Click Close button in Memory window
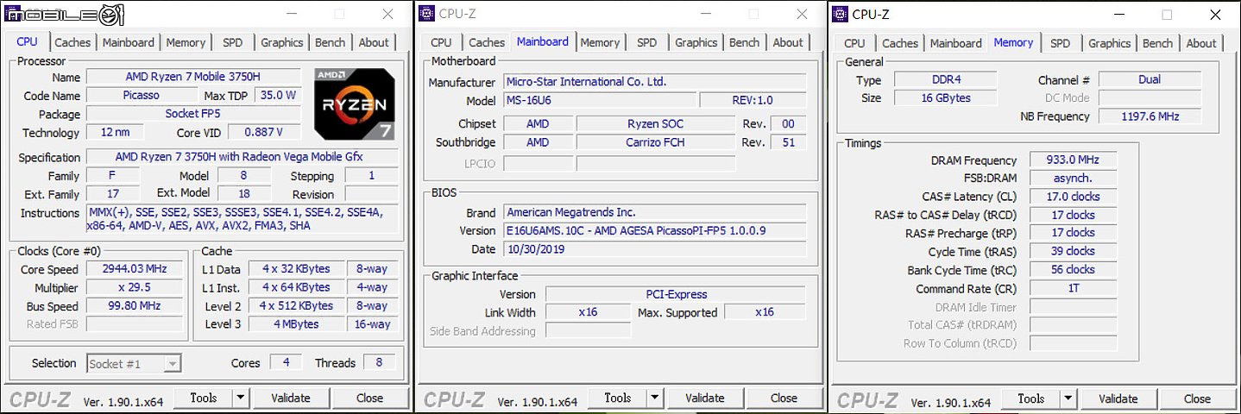 click(x=1198, y=398)
